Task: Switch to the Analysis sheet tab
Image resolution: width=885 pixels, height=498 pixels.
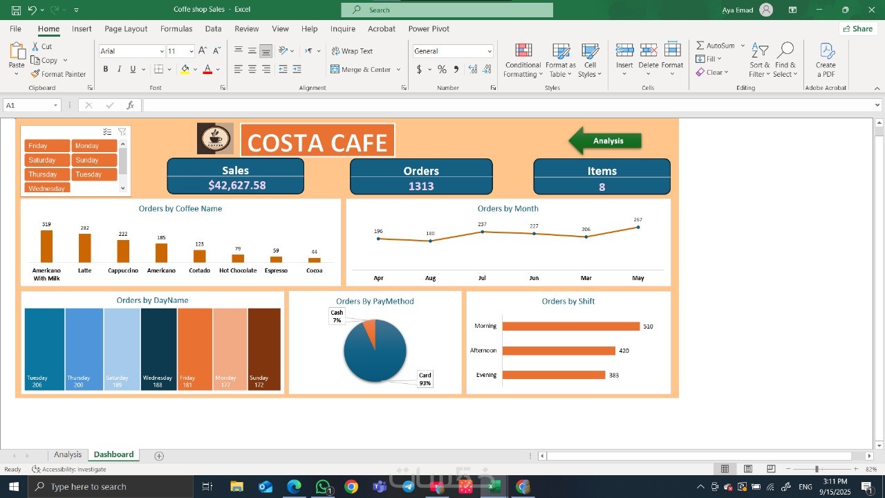Action: coord(68,454)
